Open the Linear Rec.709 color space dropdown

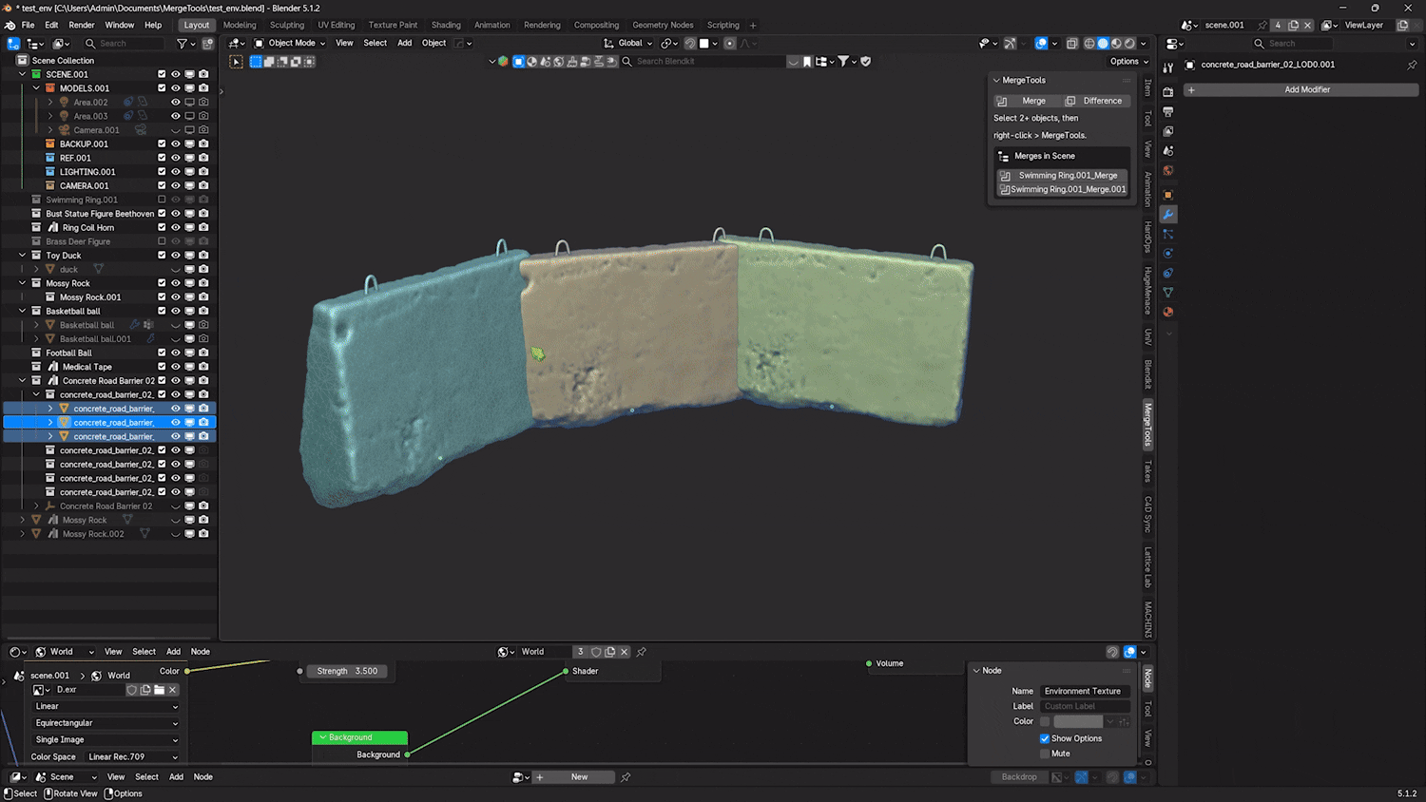(x=131, y=757)
